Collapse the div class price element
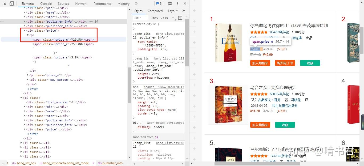Screen dimensions: 364x166 (25, 30)
